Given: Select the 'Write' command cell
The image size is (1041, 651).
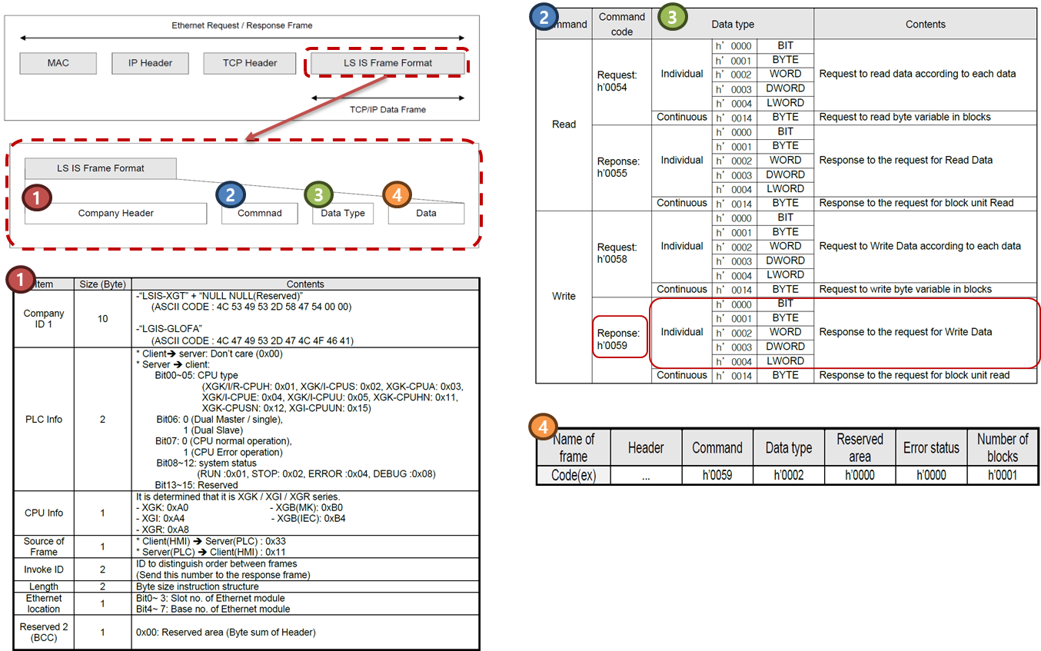Looking at the screenshot, I should [x=564, y=297].
